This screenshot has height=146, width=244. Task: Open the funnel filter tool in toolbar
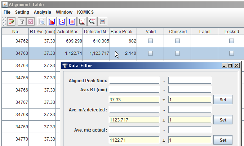click(x=22, y=22)
